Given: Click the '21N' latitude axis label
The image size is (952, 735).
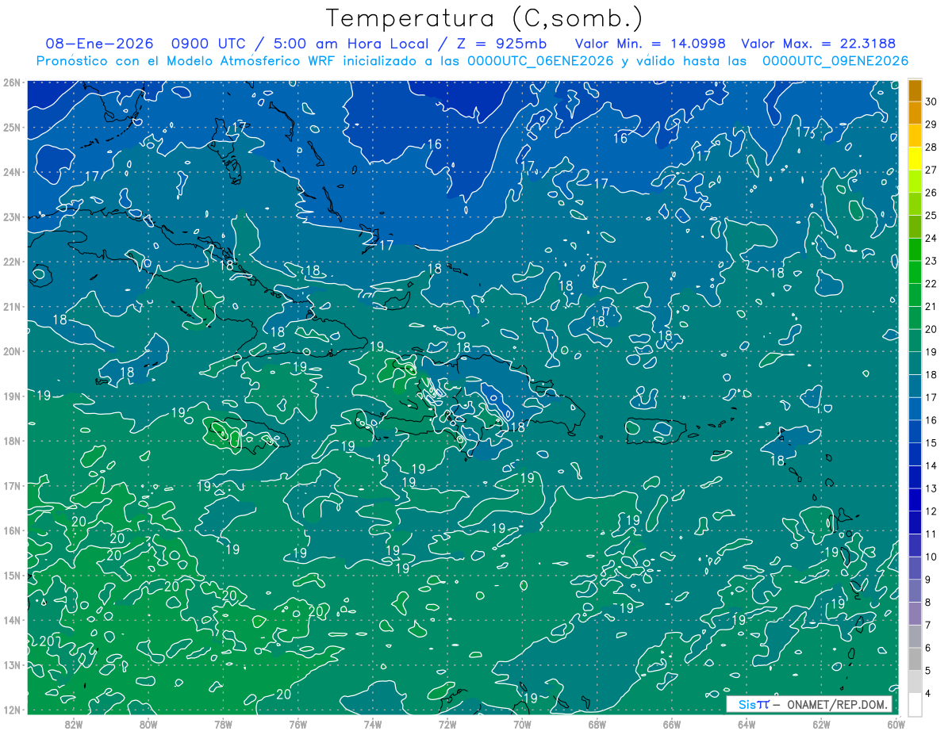Looking at the screenshot, I should [11, 306].
